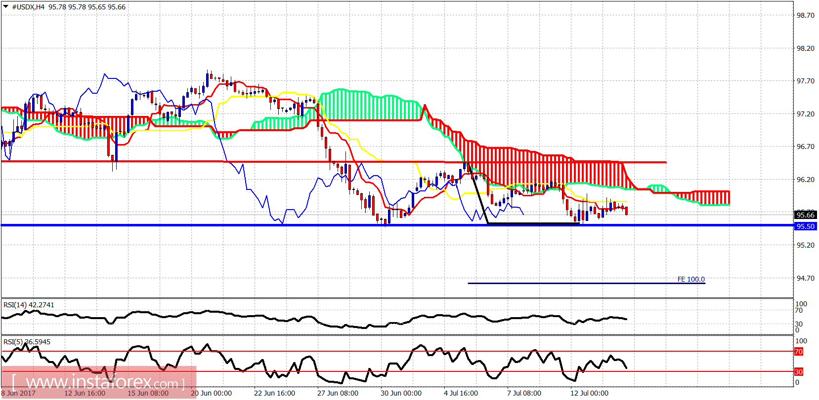Click the RSI(14) 42.2741 indicator label

pyautogui.click(x=29, y=305)
